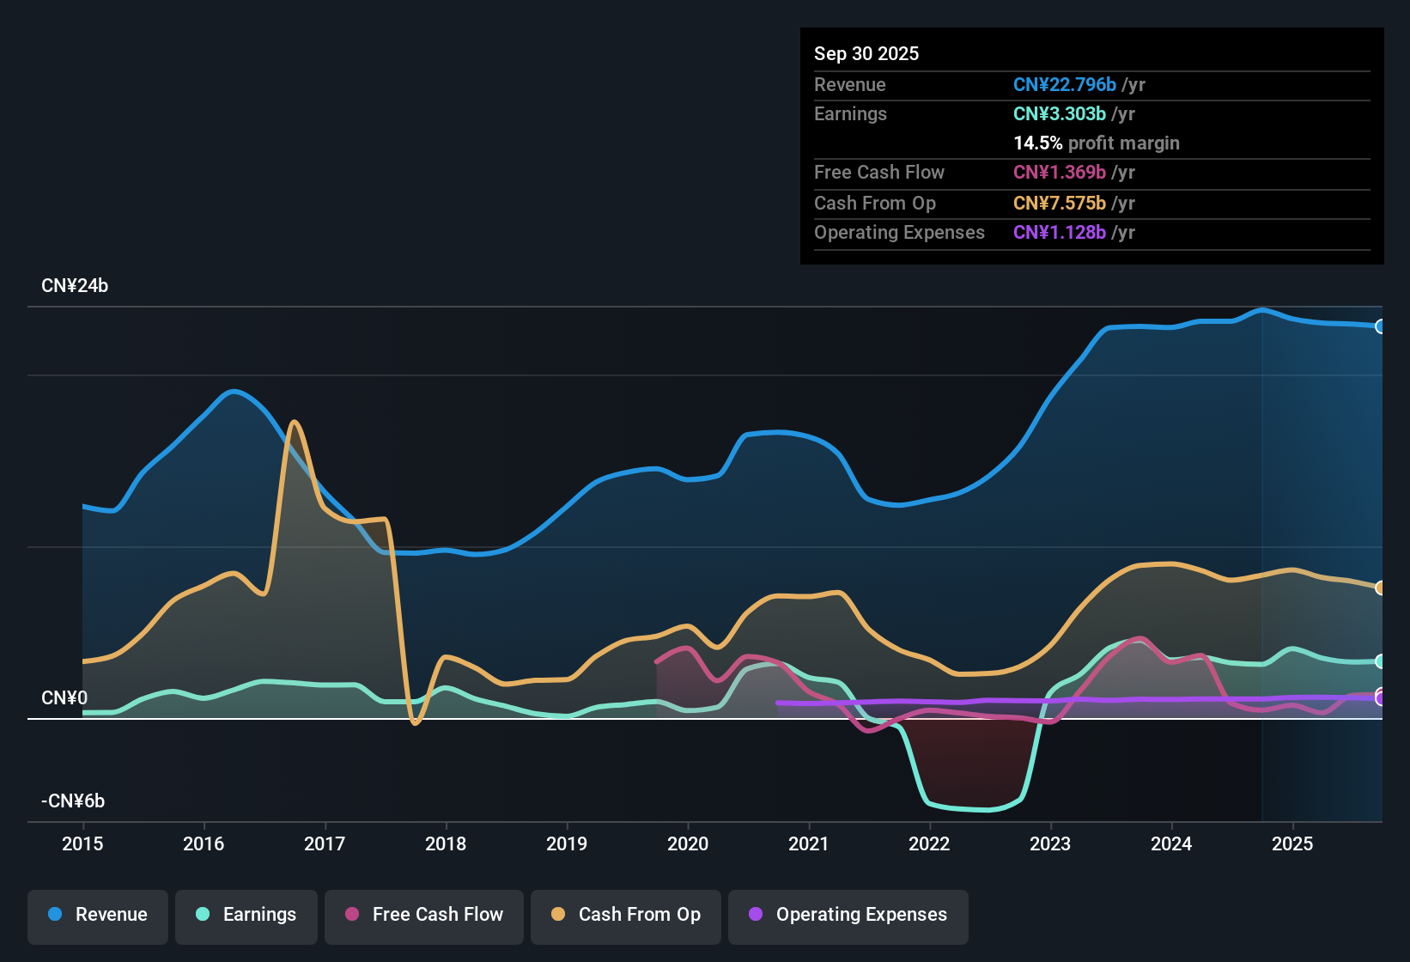Toggle the Operating Expenses series visibility
The image size is (1410, 962).
tap(848, 915)
